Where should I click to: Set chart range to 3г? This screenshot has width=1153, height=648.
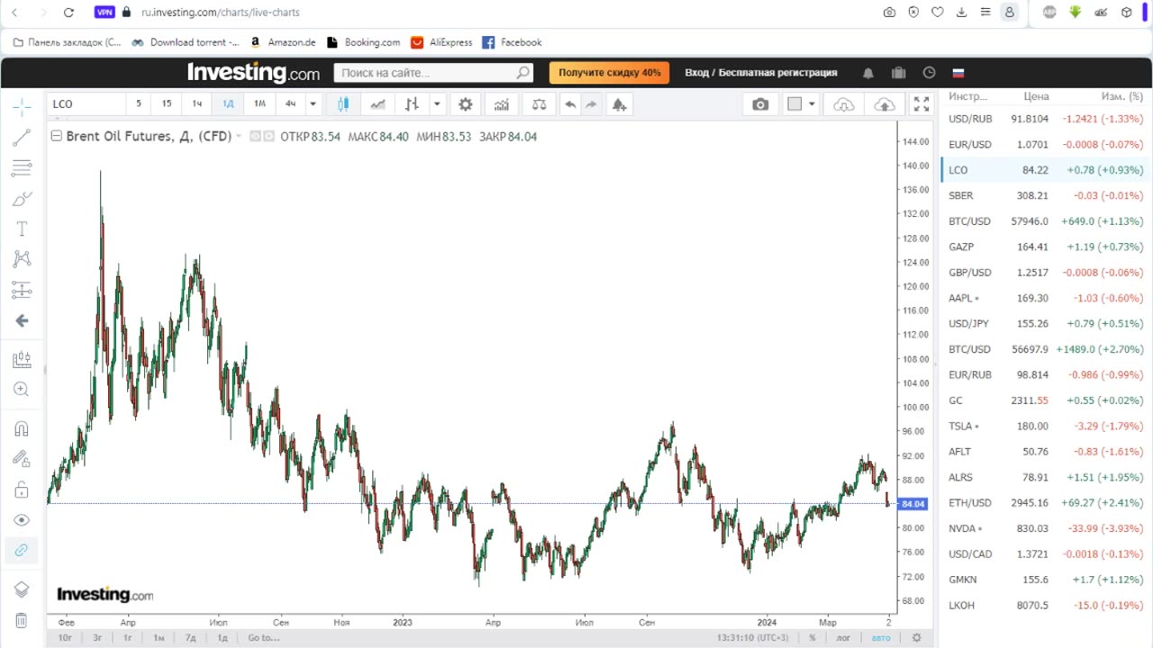pyautogui.click(x=96, y=637)
